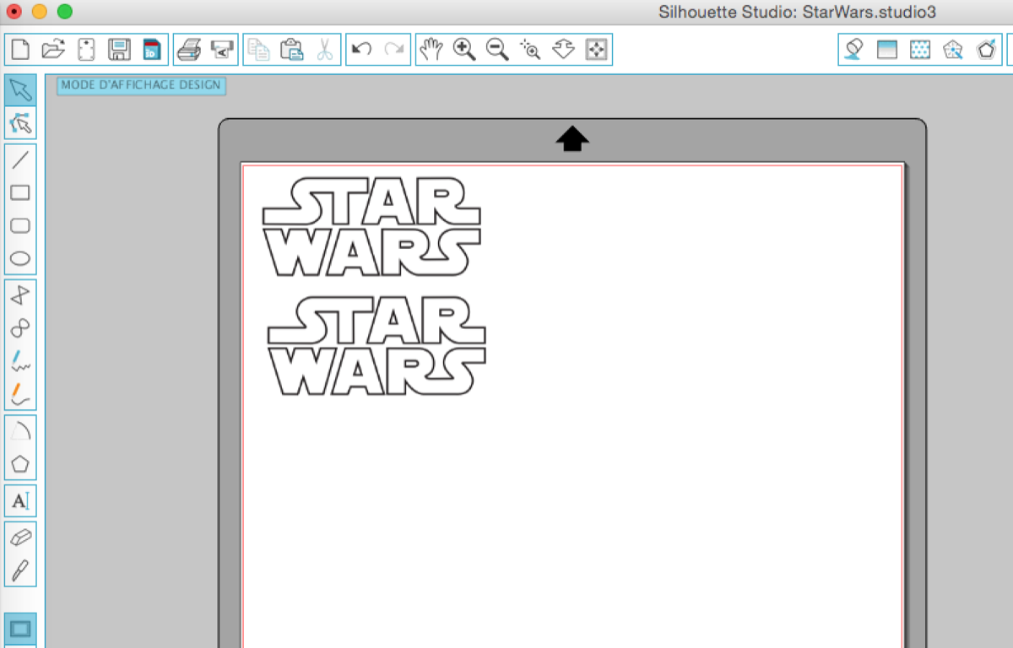This screenshot has width=1013, height=648.
Task: Create a new document with the blank page icon
Action: [x=19, y=49]
